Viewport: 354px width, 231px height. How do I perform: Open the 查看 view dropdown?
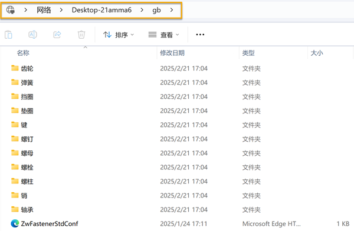163,35
